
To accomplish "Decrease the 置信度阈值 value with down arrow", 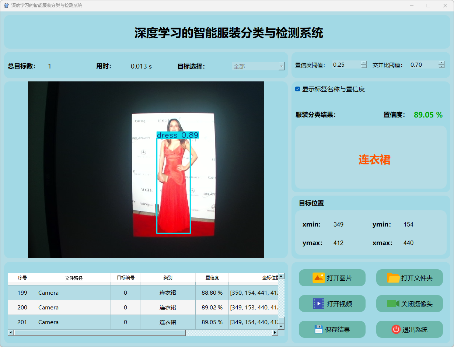I will click(x=364, y=67).
